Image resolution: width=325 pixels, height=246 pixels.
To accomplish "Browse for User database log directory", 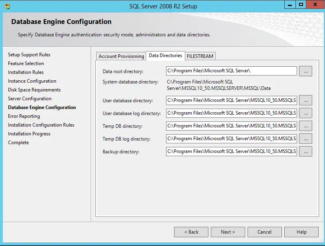I will tap(305, 113).
